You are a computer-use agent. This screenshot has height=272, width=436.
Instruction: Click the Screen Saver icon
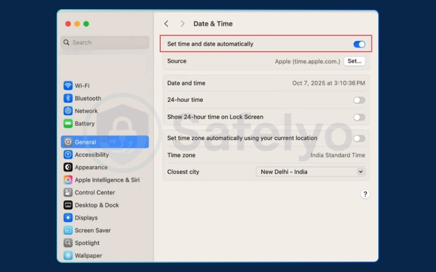(x=68, y=230)
